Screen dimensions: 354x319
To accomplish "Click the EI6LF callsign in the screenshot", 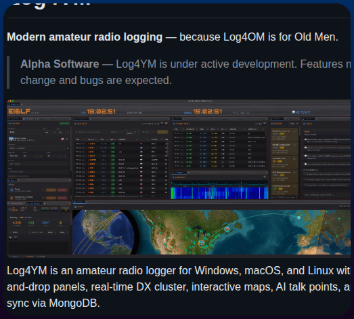I will 20,111.
